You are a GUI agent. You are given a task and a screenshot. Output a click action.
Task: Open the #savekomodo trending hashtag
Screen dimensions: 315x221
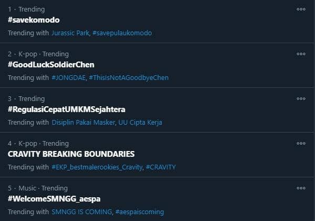[34, 20]
